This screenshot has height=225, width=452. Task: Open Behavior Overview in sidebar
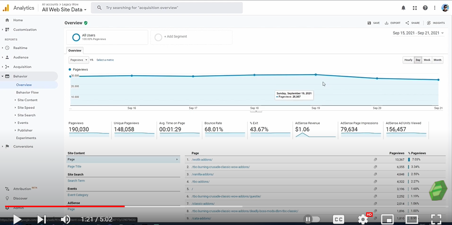(24, 85)
